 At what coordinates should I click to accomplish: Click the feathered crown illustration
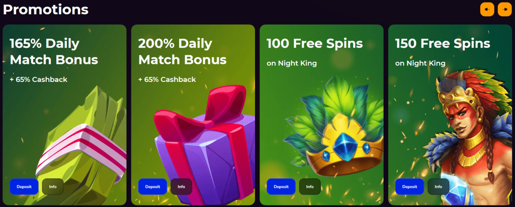click(x=333, y=126)
